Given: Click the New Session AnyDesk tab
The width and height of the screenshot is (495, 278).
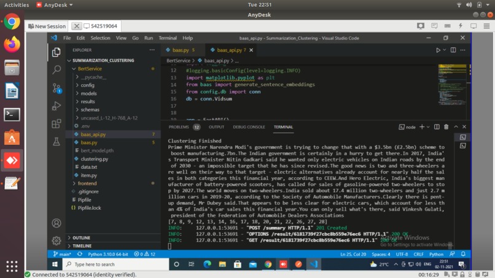Looking at the screenshot, I should pos(47,26).
